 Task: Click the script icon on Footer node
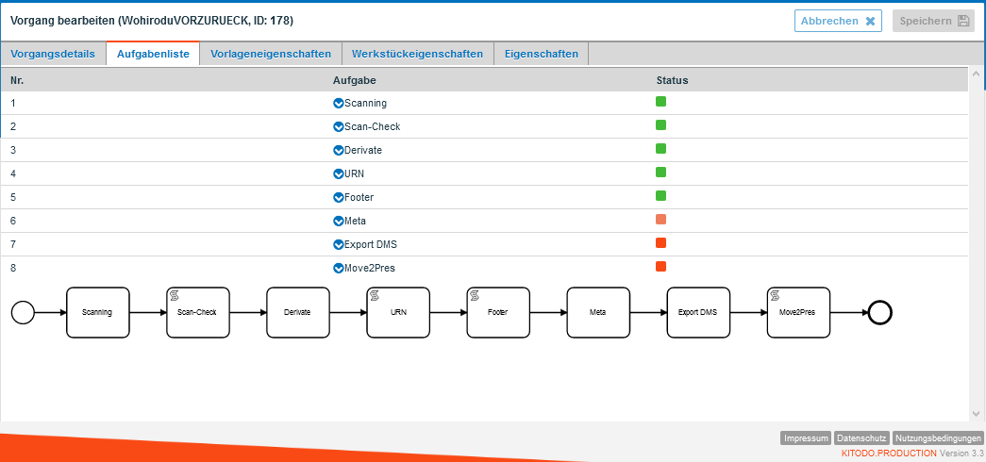click(475, 295)
